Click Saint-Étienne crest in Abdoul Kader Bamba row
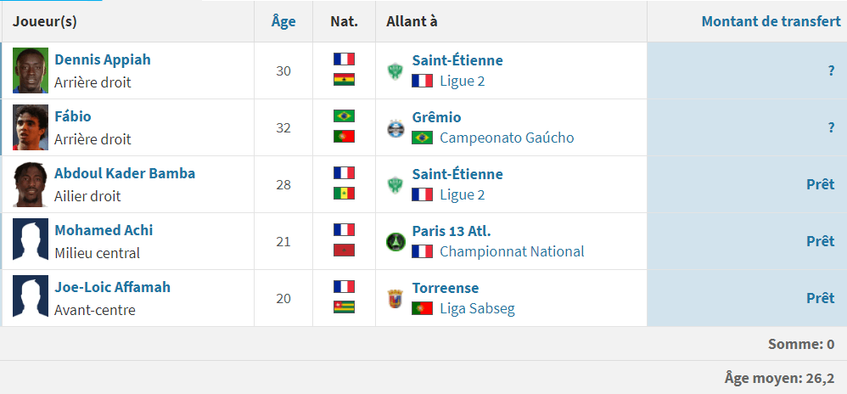 click(395, 184)
